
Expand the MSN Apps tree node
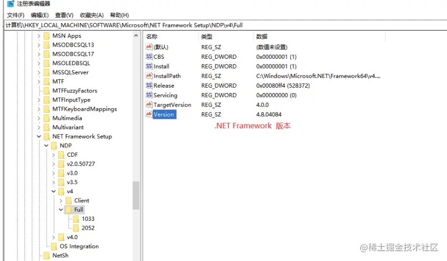[x=39, y=36]
